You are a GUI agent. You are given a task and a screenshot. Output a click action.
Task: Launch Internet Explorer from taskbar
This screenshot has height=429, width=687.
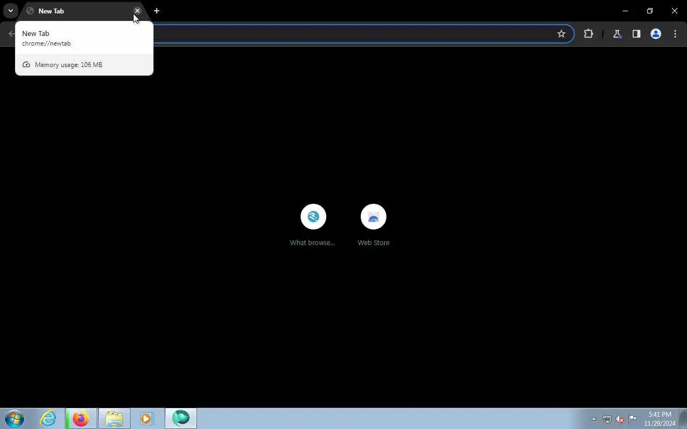click(48, 418)
